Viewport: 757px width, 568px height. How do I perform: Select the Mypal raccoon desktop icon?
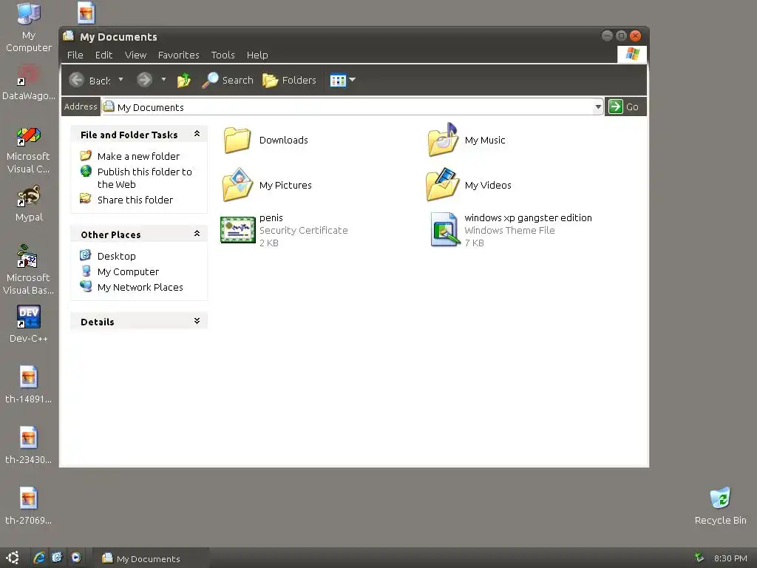tap(28, 196)
